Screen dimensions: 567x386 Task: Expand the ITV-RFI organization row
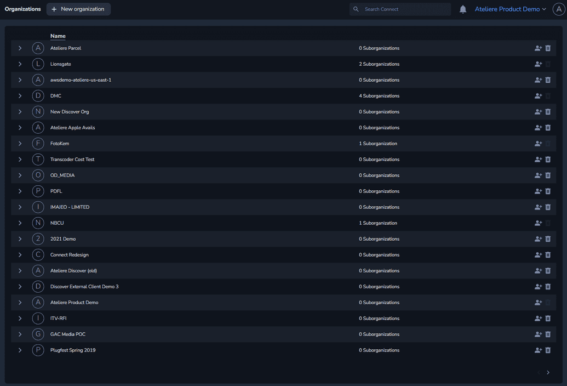click(20, 319)
